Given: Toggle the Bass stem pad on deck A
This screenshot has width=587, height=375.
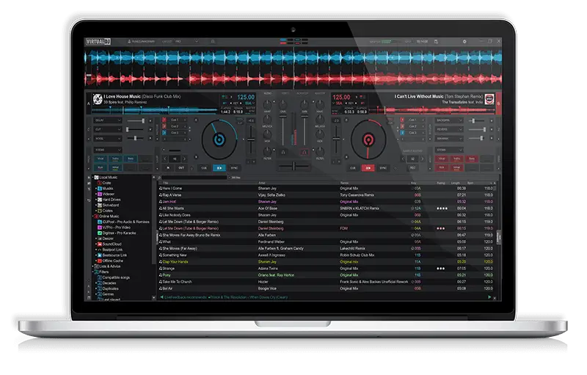Looking at the screenshot, I should coord(131,159).
